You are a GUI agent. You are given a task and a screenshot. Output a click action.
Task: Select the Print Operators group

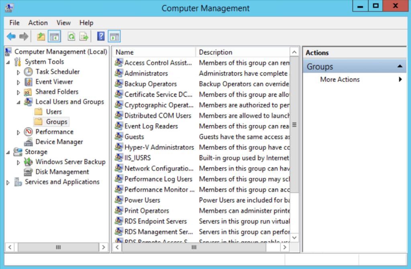(147, 210)
